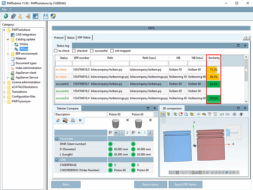Switch to the Protocol tab
The height and width of the screenshot is (190, 253).
tap(59, 37)
